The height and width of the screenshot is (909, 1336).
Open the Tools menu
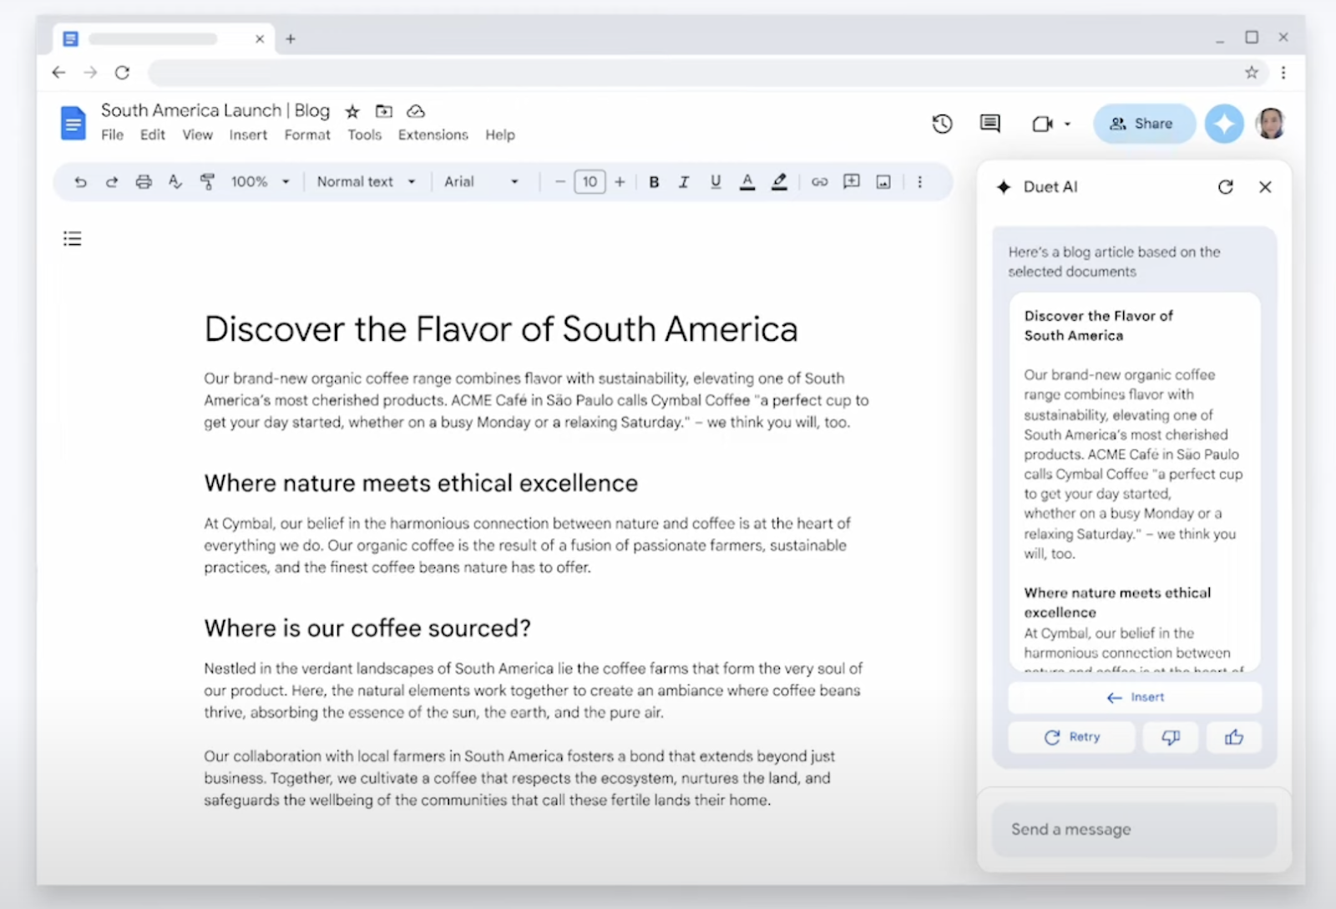click(x=365, y=135)
